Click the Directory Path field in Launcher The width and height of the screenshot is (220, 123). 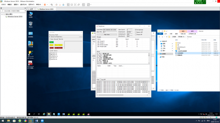pyautogui.click(x=64, y=37)
